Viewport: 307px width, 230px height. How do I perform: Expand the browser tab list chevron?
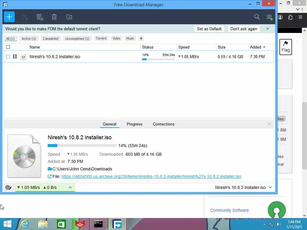coord(298,9)
